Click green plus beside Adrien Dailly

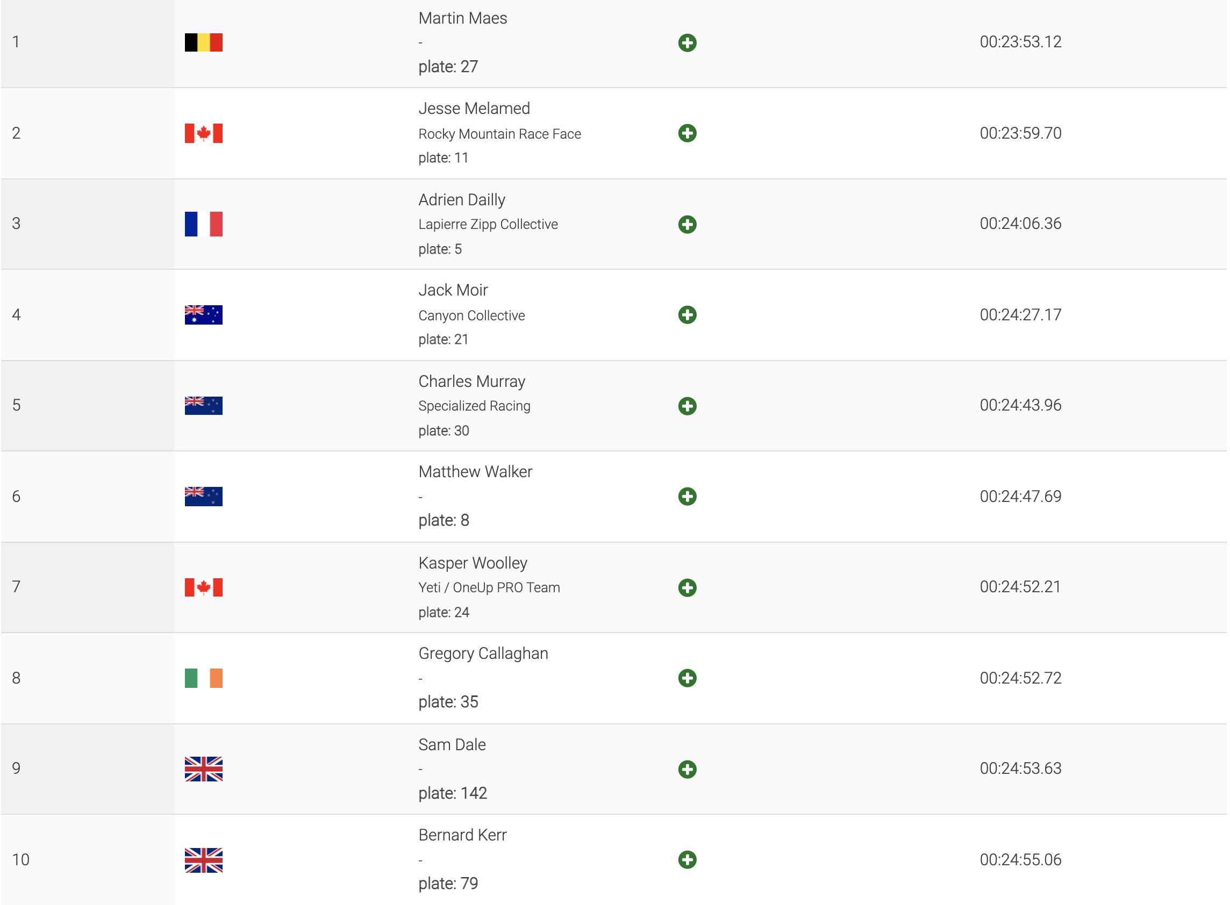click(687, 224)
